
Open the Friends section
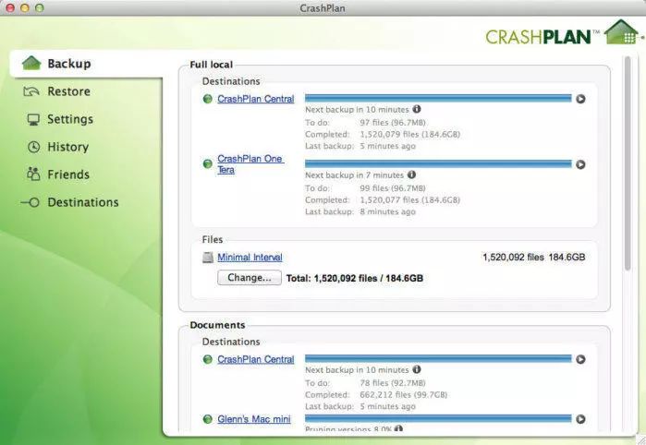click(x=68, y=174)
